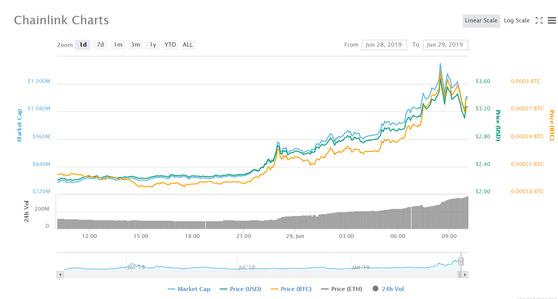Toggle Price (ETH) series in legend
Image resolution: width=558 pixels, height=299 pixels.
pos(341,289)
